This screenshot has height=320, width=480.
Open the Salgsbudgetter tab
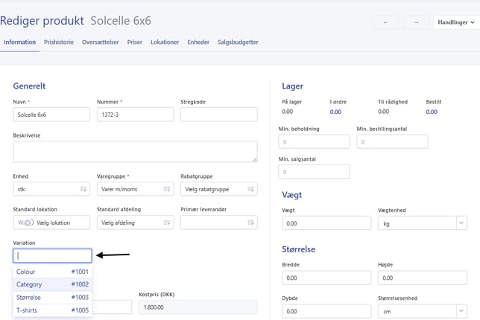coord(238,42)
